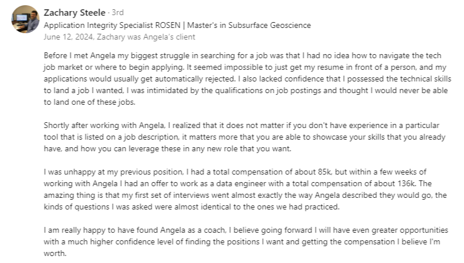Click the Zachary Steele name link
464x263 pixels.
point(75,13)
